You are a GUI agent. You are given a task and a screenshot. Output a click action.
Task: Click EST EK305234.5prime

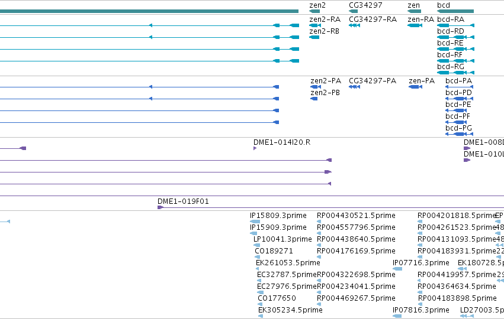coord(291,311)
